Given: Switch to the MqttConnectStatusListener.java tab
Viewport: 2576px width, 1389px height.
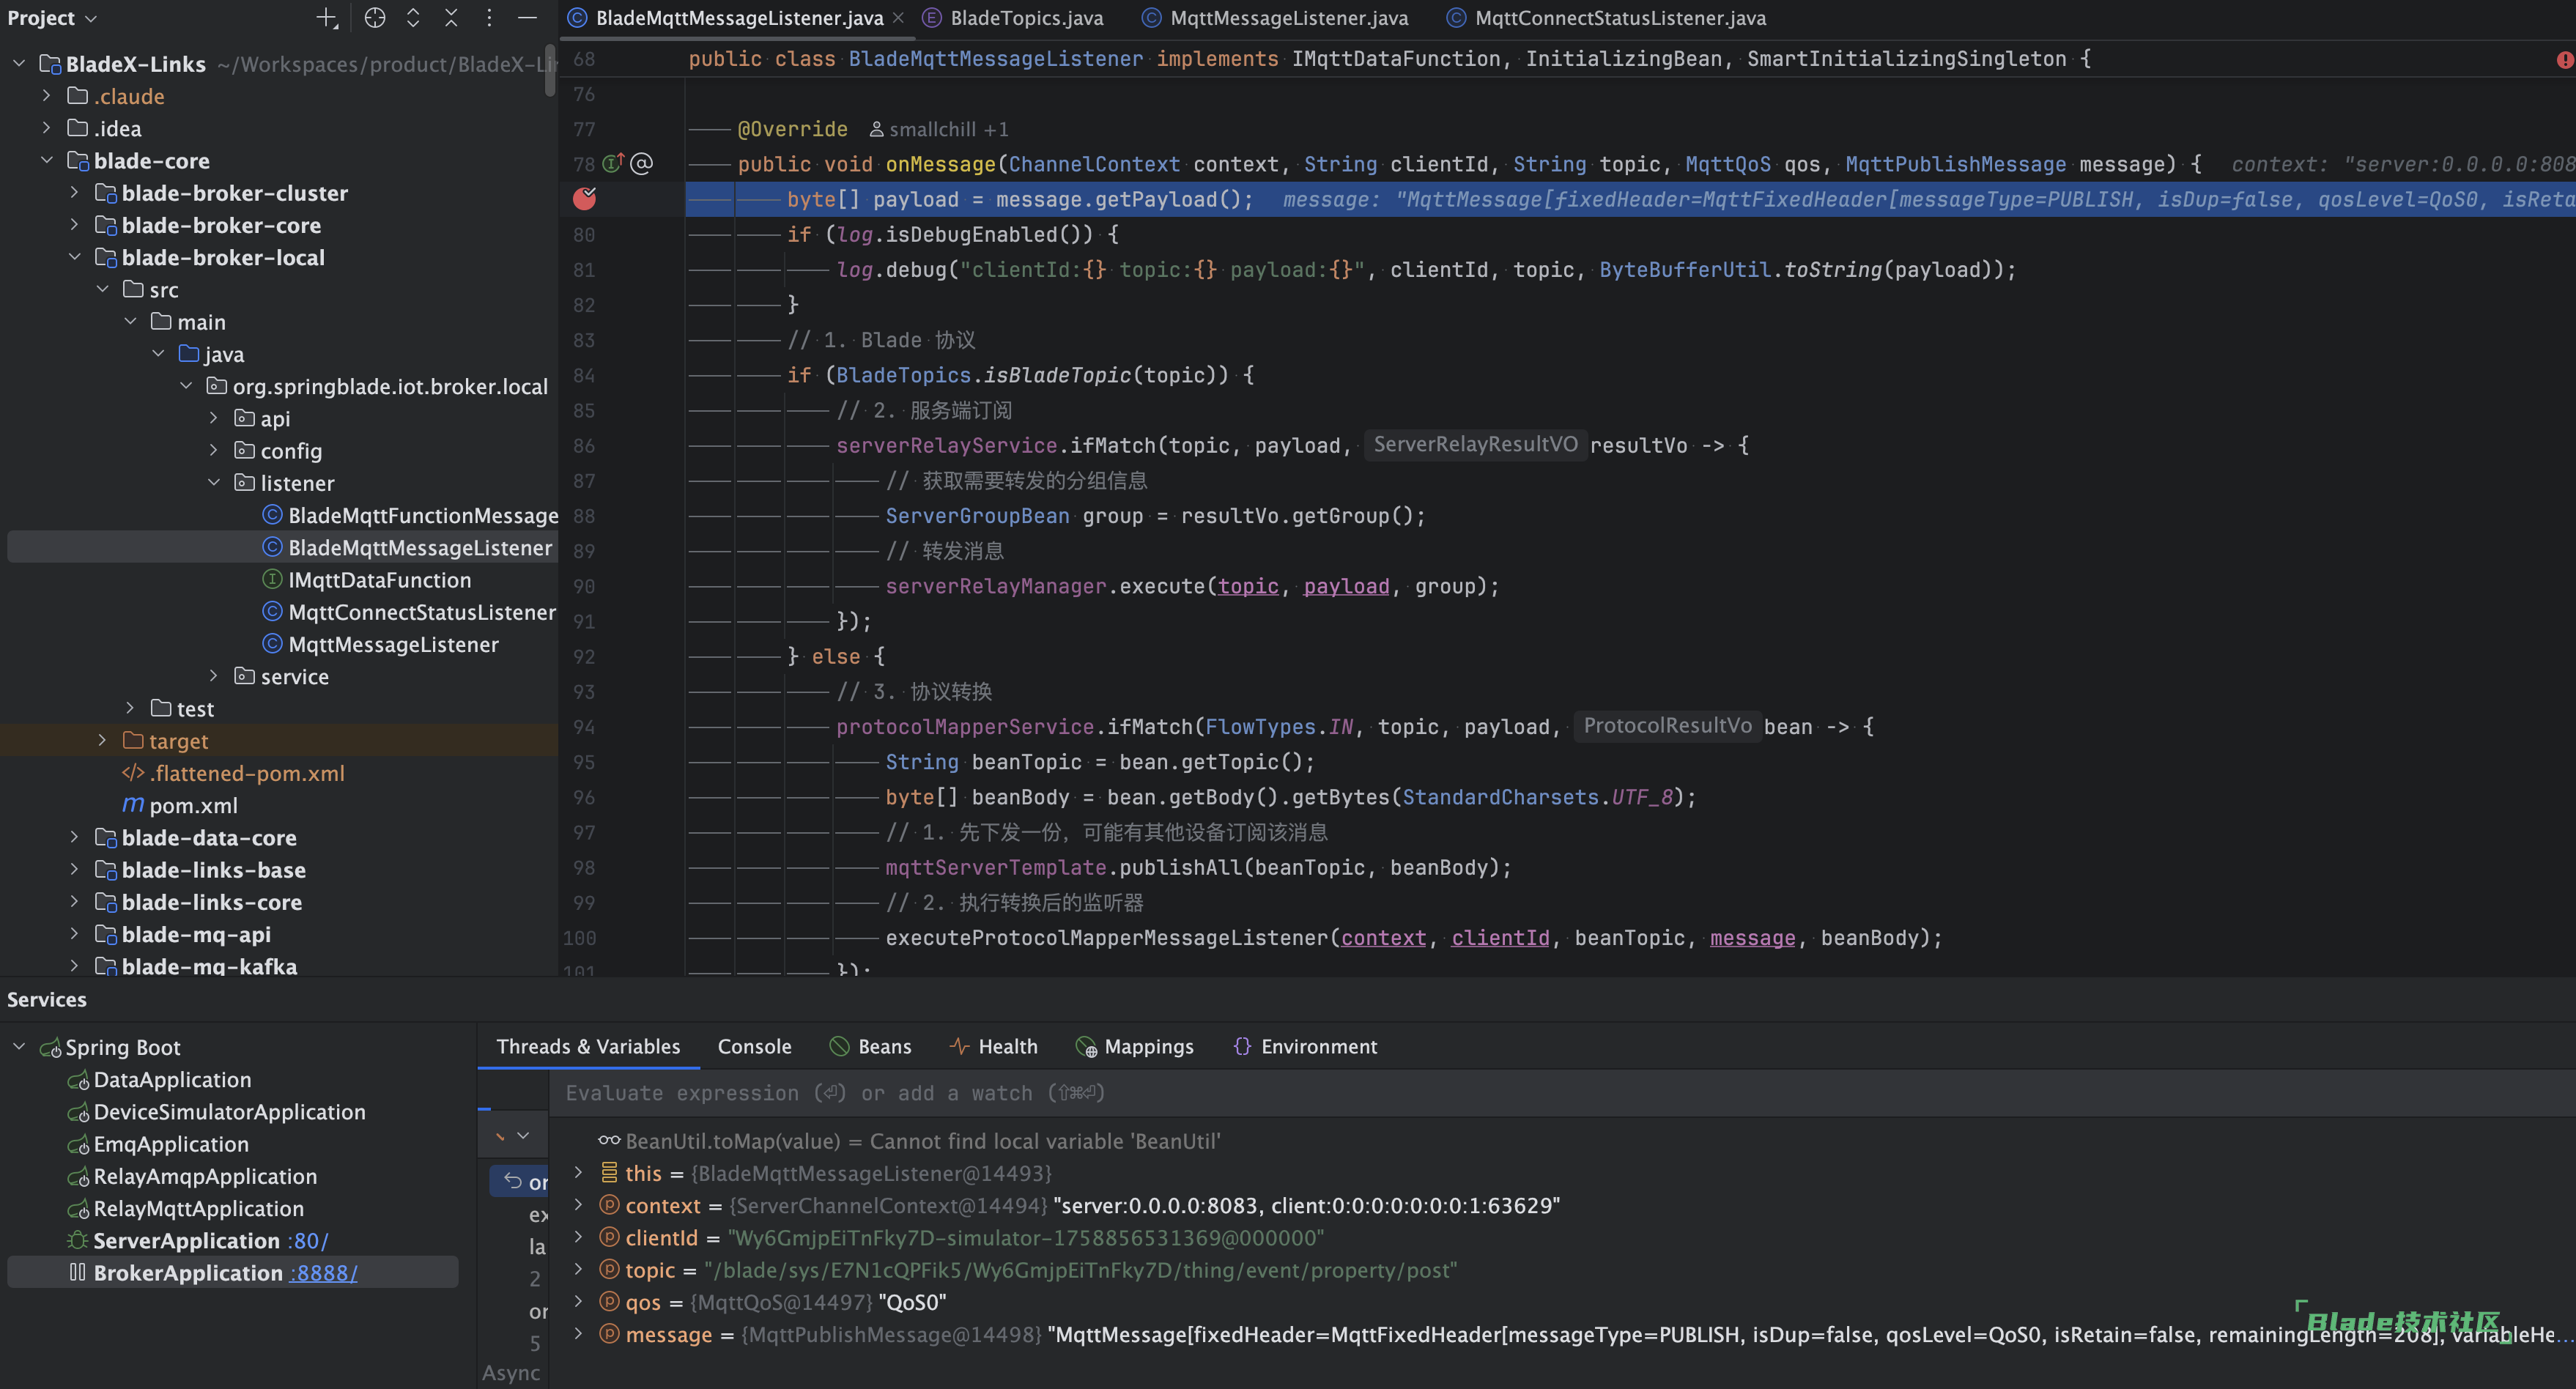Looking at the screenshot, I should click(1607, 18).
